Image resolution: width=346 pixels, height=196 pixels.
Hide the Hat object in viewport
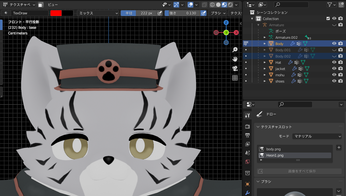click(x=334, y=62)
